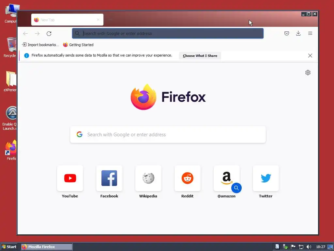This screenshot has height=251, width=334.
Task: Maximize the Firefox window
Action: pos(309,14)
